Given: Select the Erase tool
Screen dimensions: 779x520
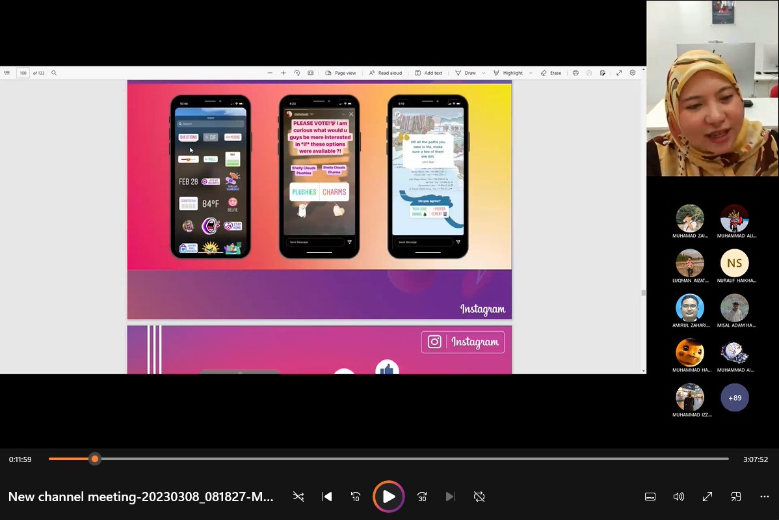Looking at the screenshot, I should (551, 73).
